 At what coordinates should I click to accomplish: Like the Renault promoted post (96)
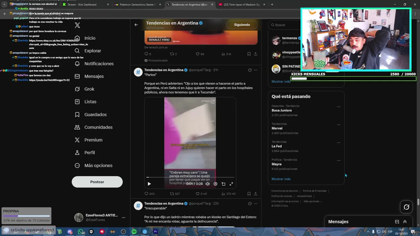[x=200, y=54]
